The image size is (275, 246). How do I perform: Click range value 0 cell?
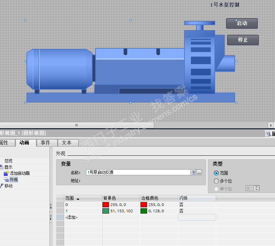pos(83,205)
